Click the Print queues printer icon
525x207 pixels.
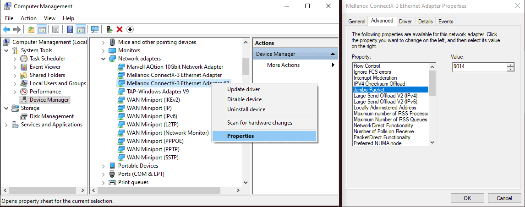pos(112,182)
